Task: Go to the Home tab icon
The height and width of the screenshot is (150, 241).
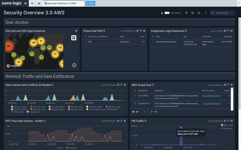Action: click(x=32, y=3)
